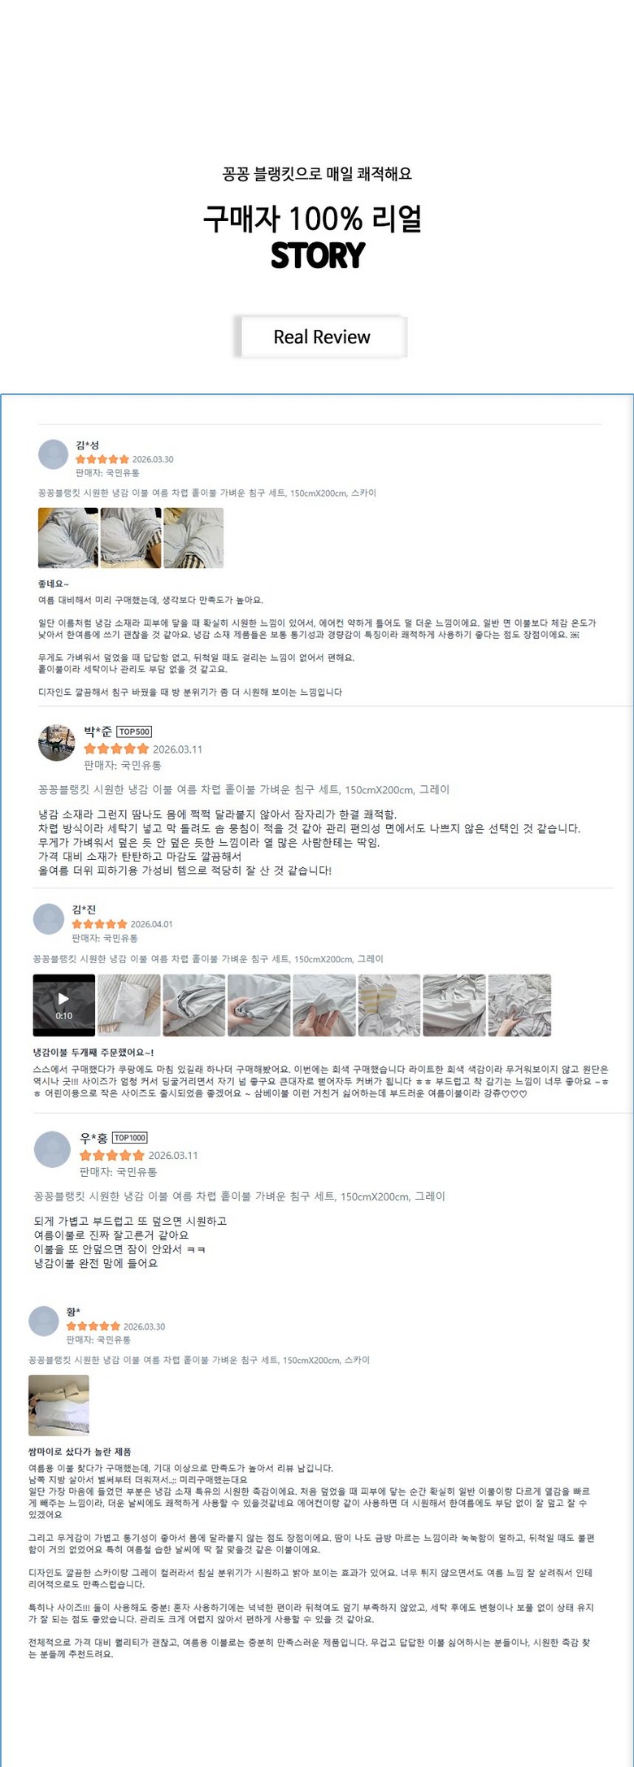Click 김*진's gray reviewer avatar
Screen dimensions: 634x1767
tap(49, 918)
